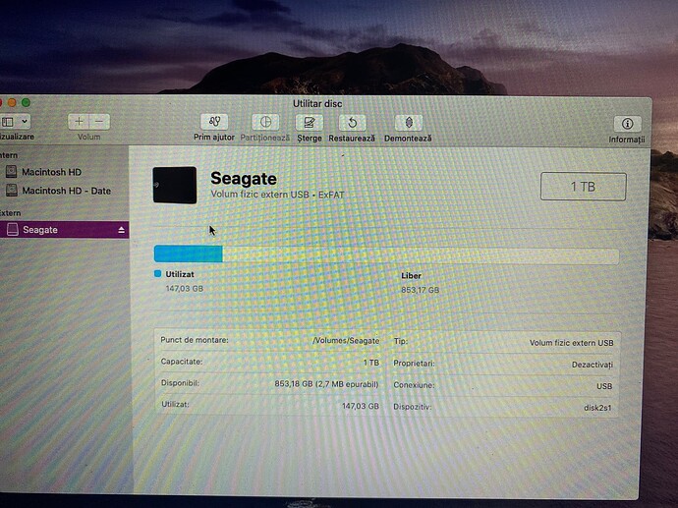This screenshot has width=678, height=508.
Task: Click the disk2s1 device value
Action: pyautogui.click(x=597, y=408)
